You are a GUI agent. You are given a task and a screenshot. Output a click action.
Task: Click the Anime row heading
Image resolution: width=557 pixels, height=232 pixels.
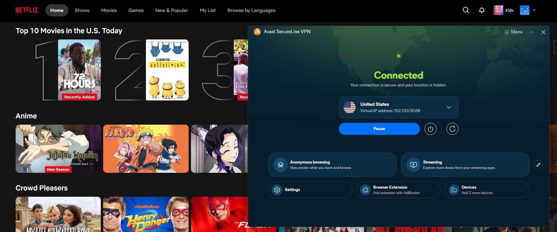(x=26, y=116)
